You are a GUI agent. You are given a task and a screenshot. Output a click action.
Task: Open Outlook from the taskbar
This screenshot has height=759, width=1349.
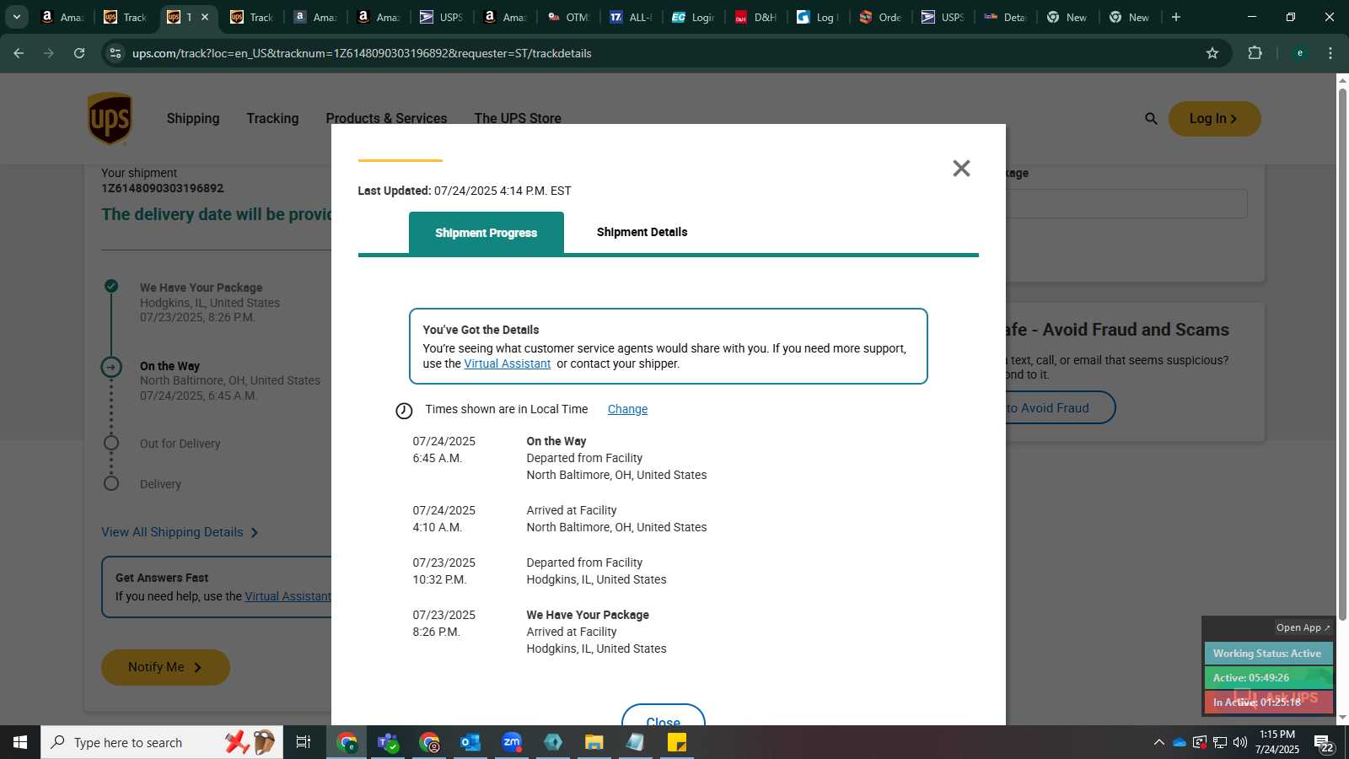click(470, 742)
